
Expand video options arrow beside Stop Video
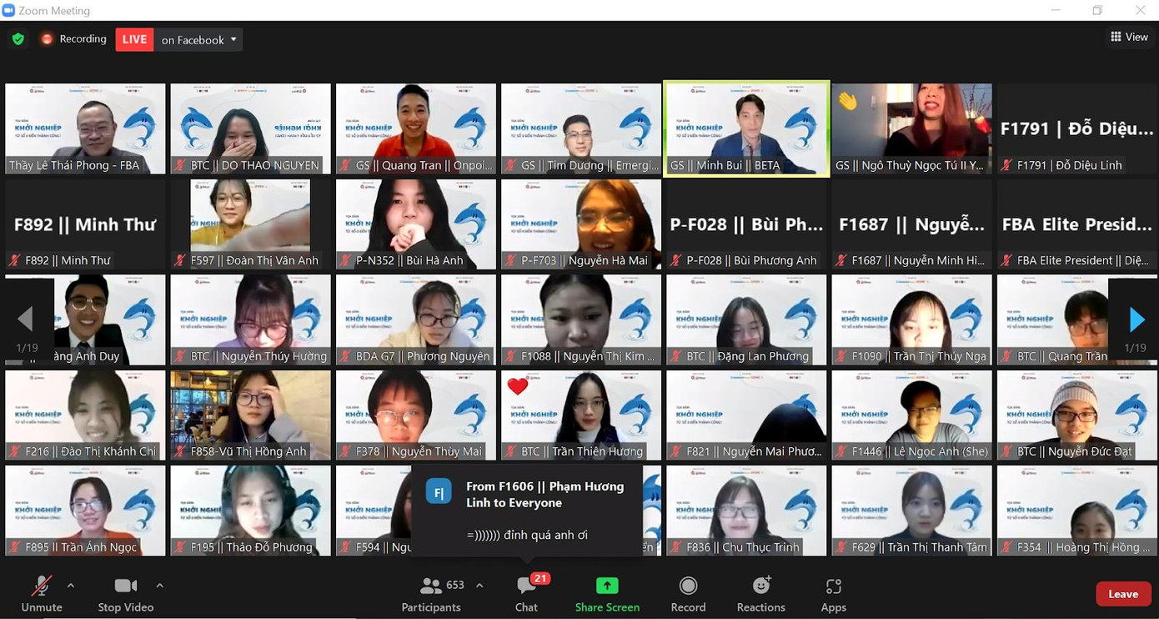coord(159,586)
